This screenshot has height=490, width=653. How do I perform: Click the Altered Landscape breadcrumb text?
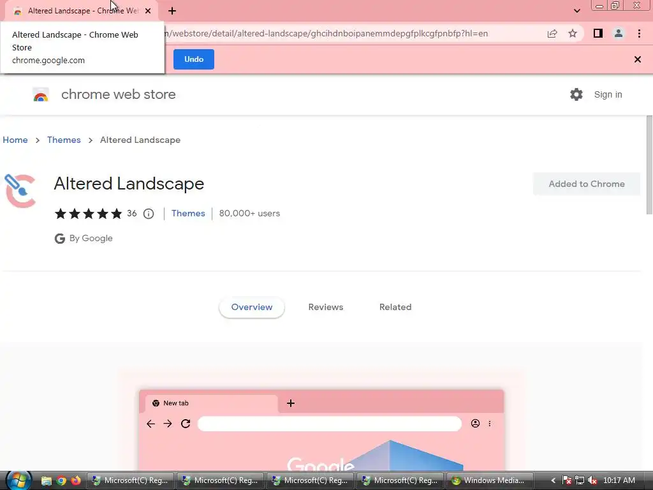[x=140, y=140]
